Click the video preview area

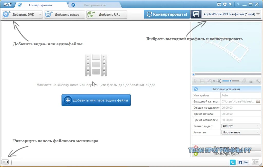pyautogui.click(x=227, y=47)
